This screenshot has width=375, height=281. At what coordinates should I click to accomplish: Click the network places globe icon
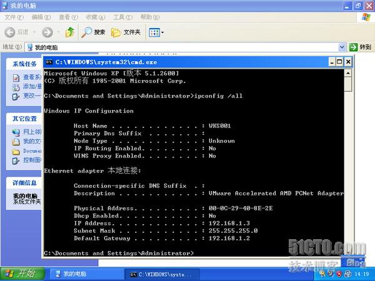tap(16, 132)
